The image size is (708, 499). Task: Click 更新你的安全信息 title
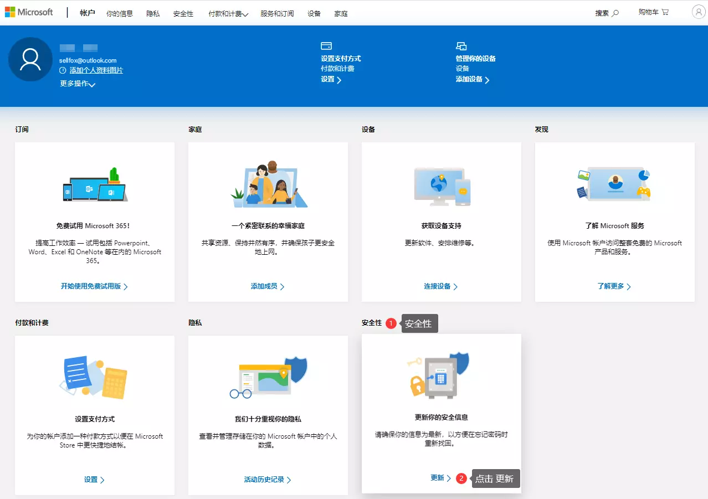click(x=442, y=418)
